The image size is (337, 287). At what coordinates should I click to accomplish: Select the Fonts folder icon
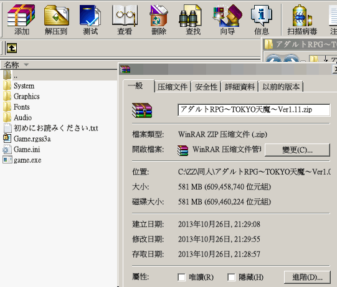(7, 107)
